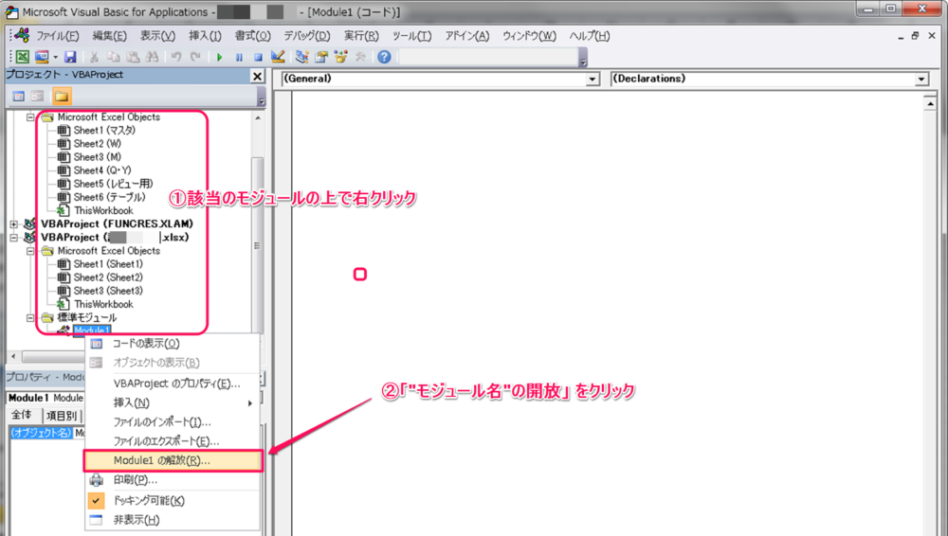Select Module1 の解放(R)... from context menu

[161, 460]
